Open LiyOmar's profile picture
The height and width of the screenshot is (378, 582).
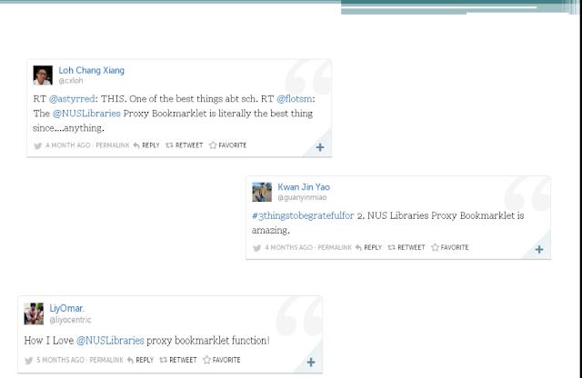point(34,313)
